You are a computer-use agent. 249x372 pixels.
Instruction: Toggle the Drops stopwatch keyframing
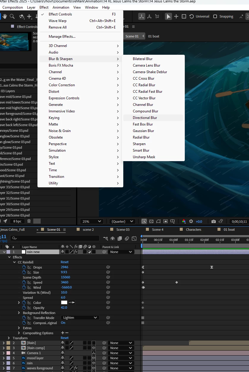[24, 267]
